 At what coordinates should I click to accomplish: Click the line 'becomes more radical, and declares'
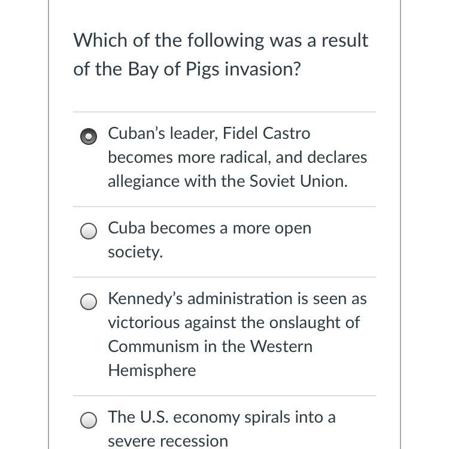[x=237, y=157]
